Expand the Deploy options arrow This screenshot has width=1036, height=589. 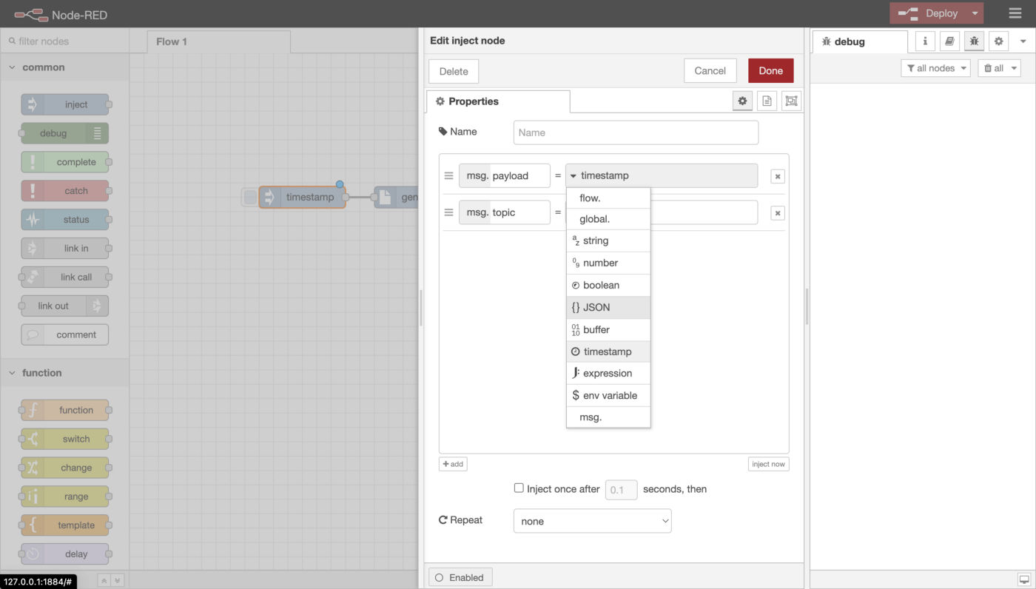point(975,13)
